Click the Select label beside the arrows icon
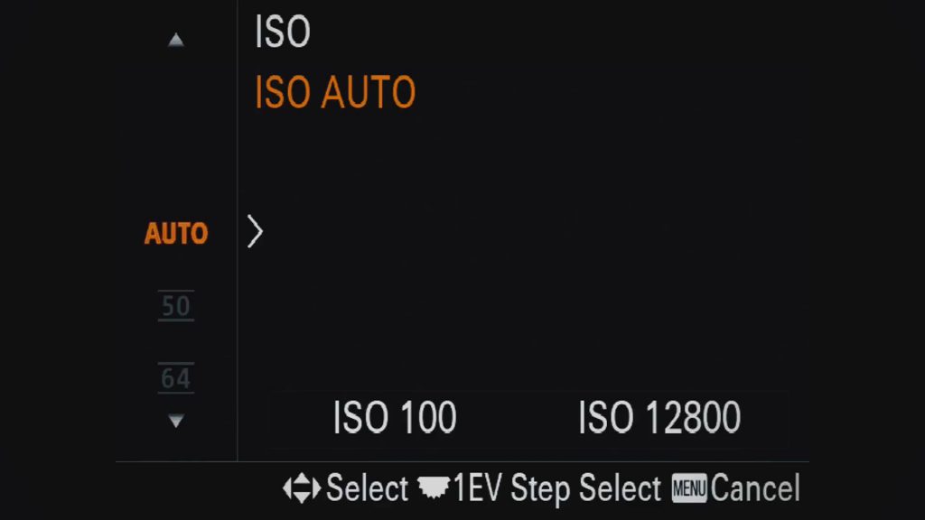Image resolution: width=925 pixels, height=520 pixels. [x=367, y=488]
